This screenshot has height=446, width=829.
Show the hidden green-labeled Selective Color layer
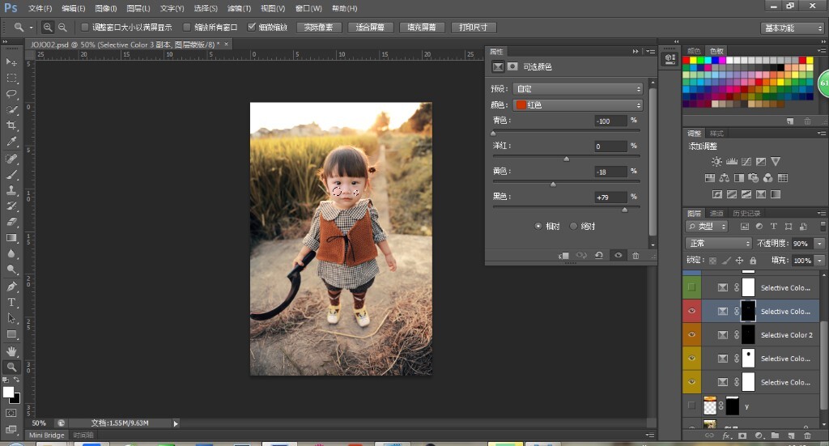click(x=691, y=287)
